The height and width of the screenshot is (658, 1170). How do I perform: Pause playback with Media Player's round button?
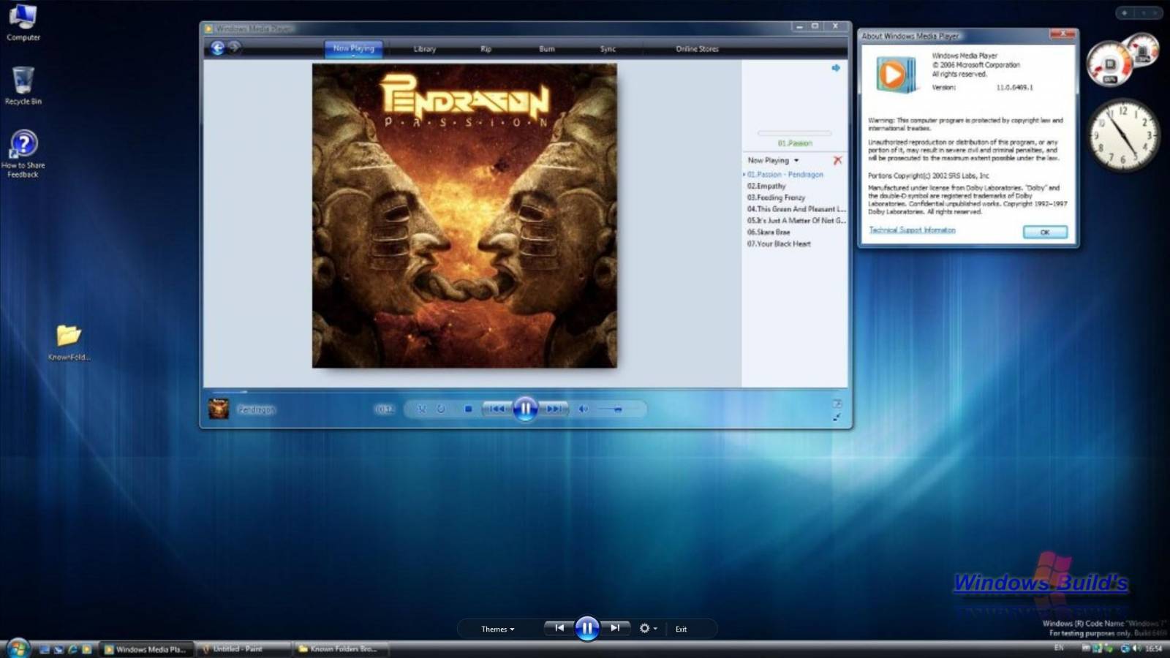point(525,409)
